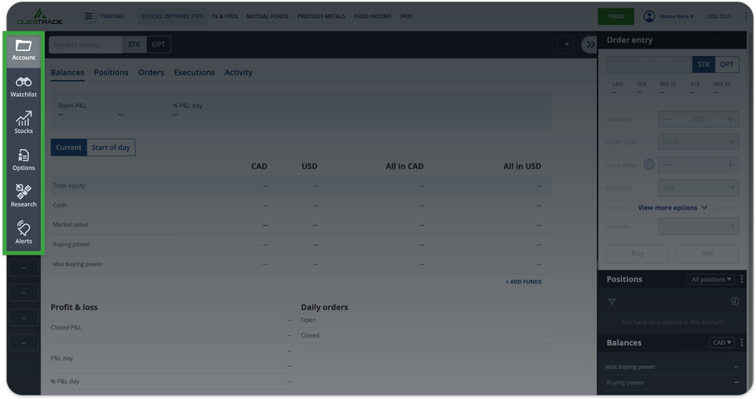
Task: Switch to the Executions tab
Action: point(195,72)
